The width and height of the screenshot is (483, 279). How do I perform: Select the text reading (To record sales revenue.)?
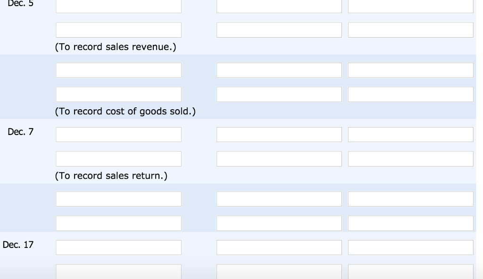(116, 47)
